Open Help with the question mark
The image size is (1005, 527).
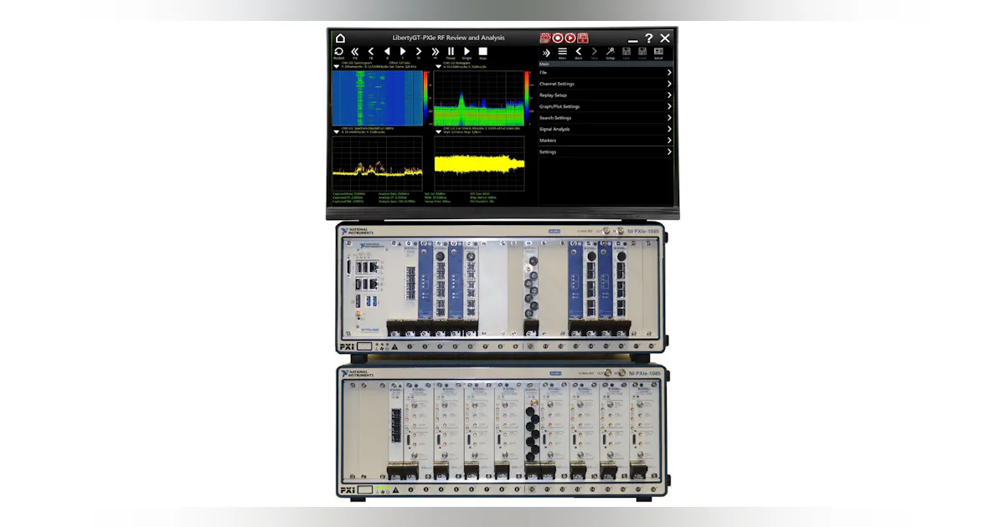pyautogui.click(x=648, y=38)
